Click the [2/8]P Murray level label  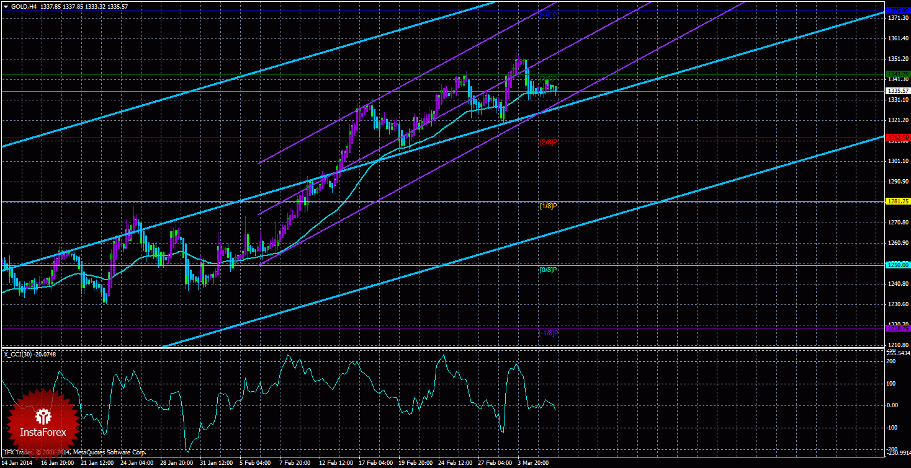coord(549,143)
